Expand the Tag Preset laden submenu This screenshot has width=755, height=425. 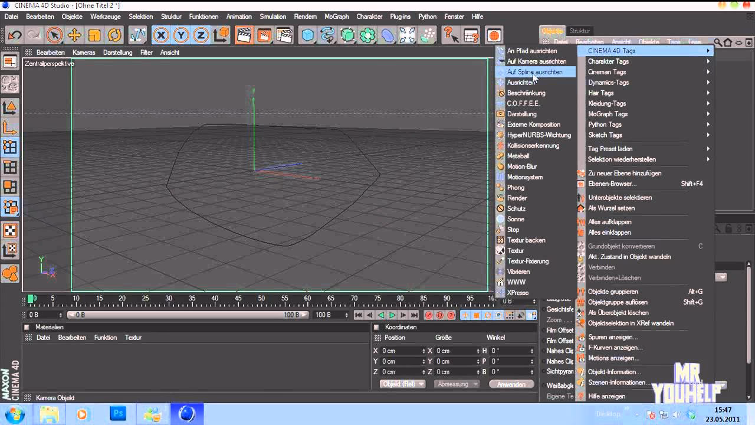tap(646, 149)
